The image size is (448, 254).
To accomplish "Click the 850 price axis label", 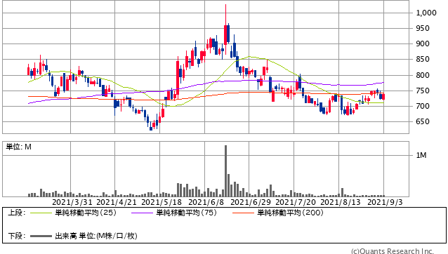I will pos(423,60).
